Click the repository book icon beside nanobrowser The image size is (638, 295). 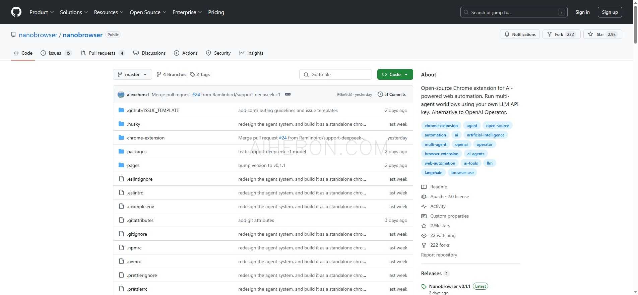coord(13,35)
